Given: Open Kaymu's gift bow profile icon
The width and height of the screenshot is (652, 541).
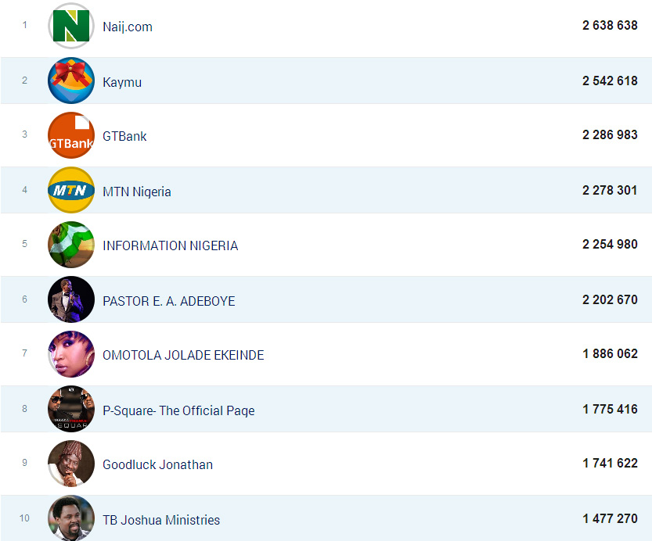Looking at the screenshot, I should (71, 81).
